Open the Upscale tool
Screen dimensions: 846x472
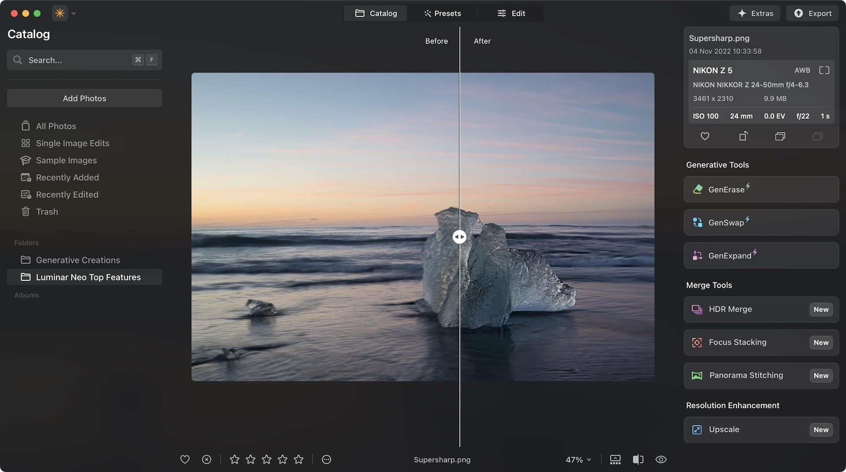tap(761, 430)
